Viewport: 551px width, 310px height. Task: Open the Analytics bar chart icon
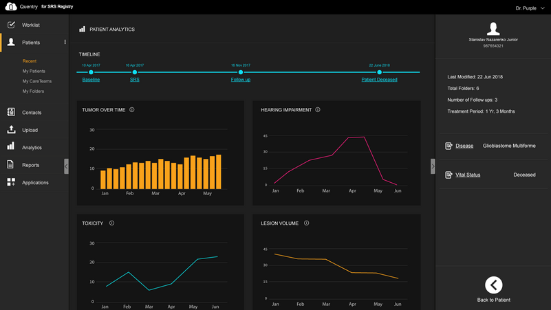point(11,146)
